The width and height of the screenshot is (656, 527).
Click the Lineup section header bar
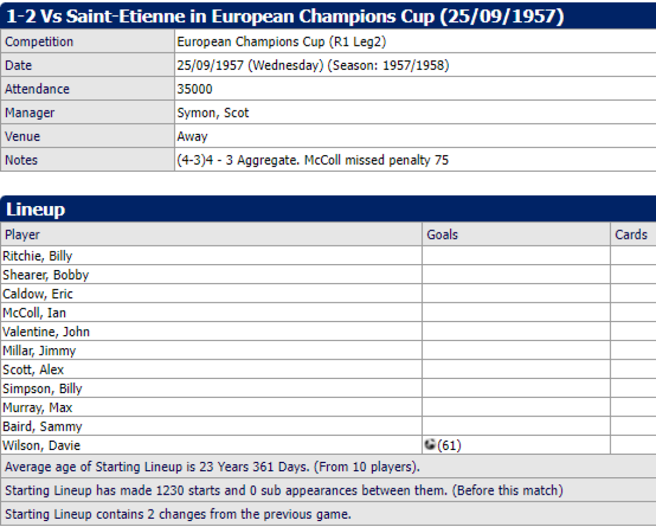(328, 210)
